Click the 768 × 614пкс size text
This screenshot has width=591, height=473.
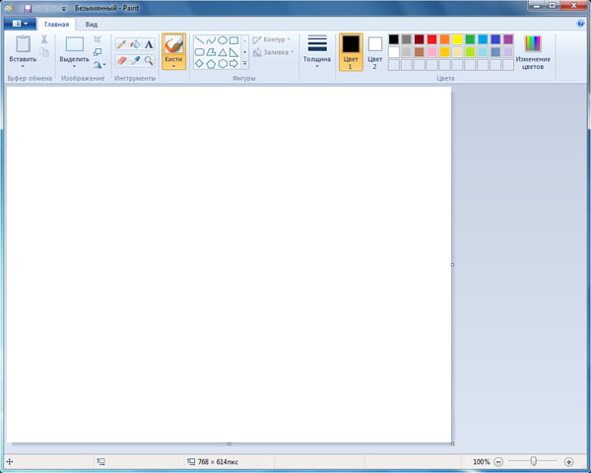pos(218,462)
